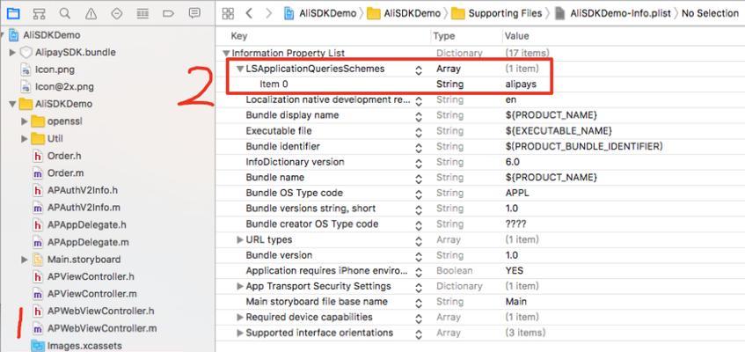Click the 'en' localization value

(511, 100)
